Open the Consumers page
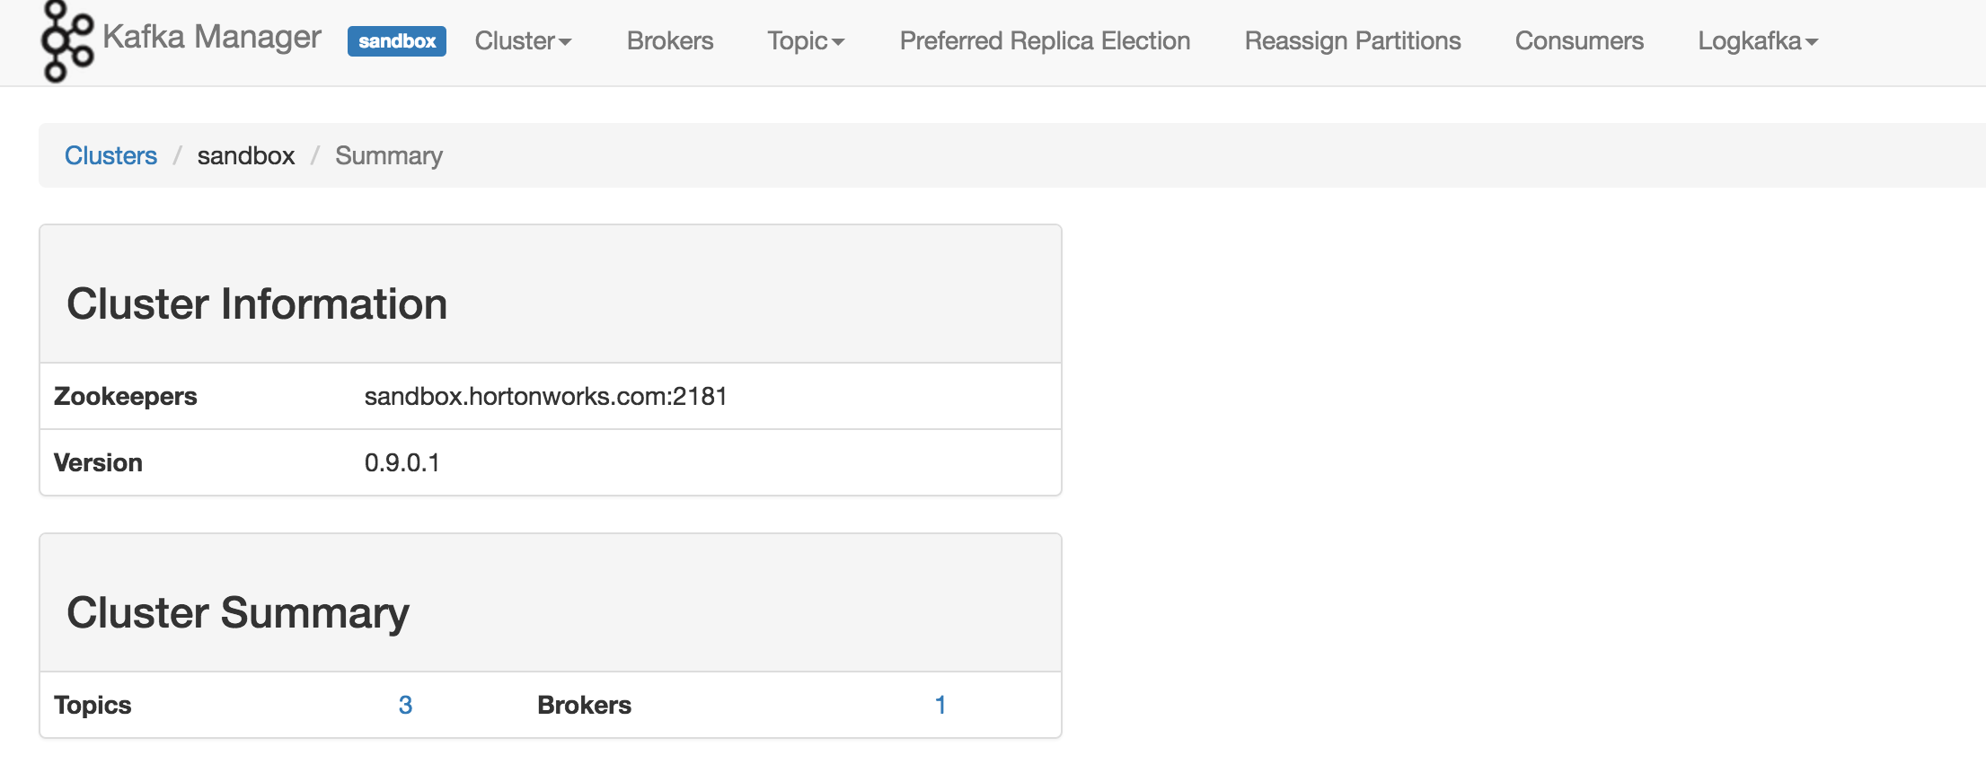This screenshot has width=1986, height=773. pyautogui.click(x=1578, y=41)
